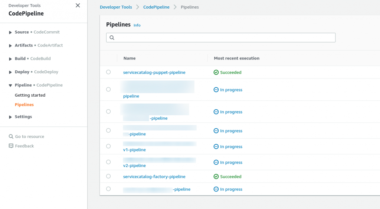The image size is (380, 209).
Task: Open the Pipelines Info link
Action: pos(137,25)
